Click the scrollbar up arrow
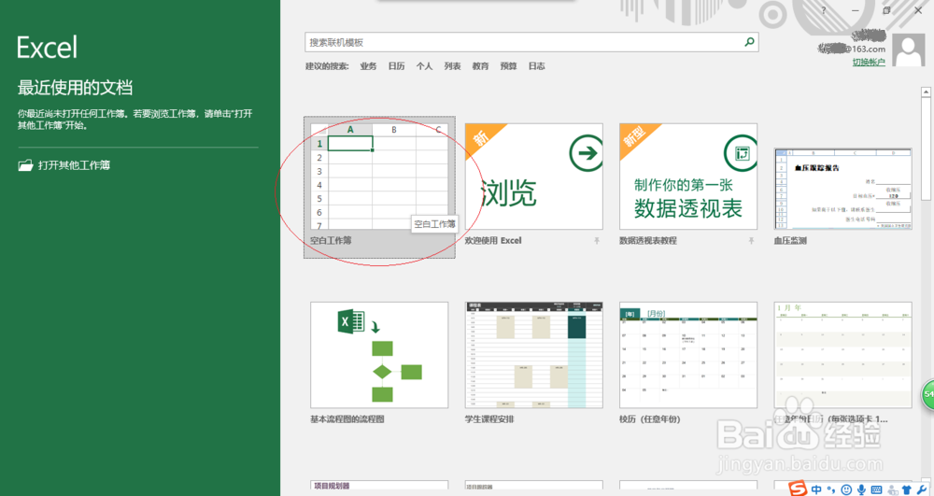 click(926, 92)
